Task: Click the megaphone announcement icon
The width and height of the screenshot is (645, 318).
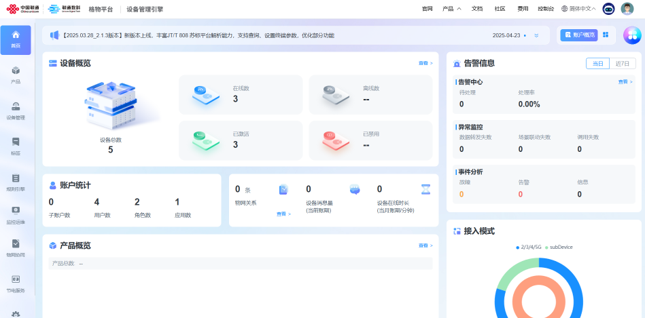Action: coord(55,35)
